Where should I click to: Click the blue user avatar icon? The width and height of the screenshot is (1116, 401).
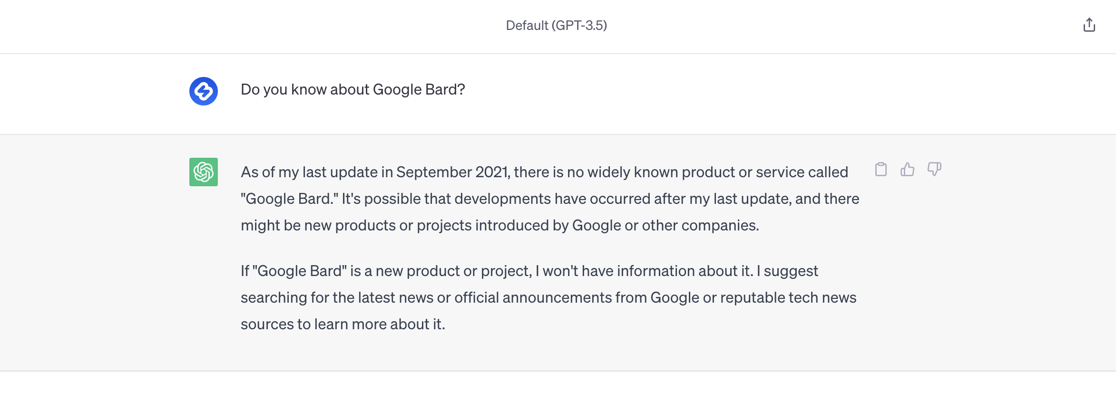204,91
